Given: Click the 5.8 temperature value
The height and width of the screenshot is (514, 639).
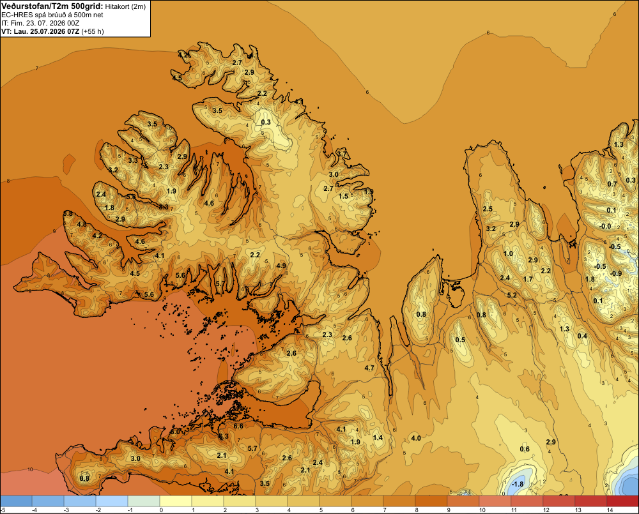Looking at the screenshot, I should [68, 213].
